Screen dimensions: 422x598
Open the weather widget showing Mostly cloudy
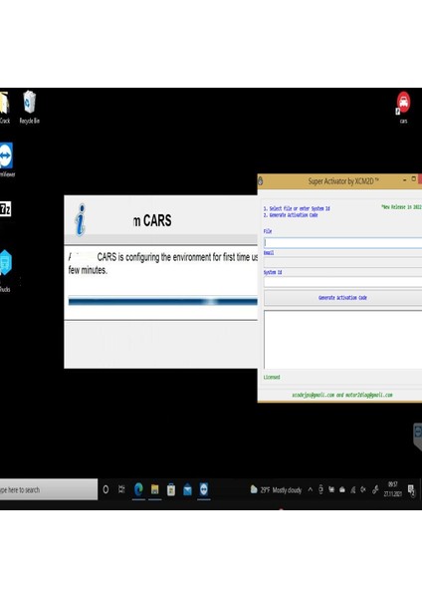pyautogui.click(x=276, y=489)
